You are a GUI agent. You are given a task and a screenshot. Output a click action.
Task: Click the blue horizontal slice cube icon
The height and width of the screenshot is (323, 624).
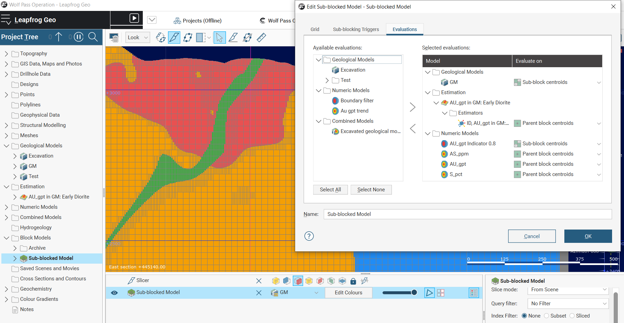342,281
